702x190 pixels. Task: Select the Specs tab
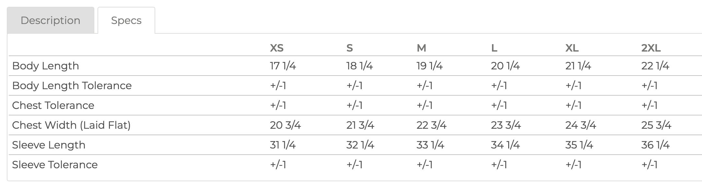tap(126, 20)
